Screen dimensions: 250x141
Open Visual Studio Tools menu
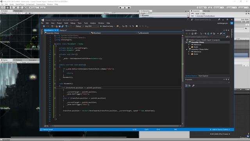[x=86, y=23]
